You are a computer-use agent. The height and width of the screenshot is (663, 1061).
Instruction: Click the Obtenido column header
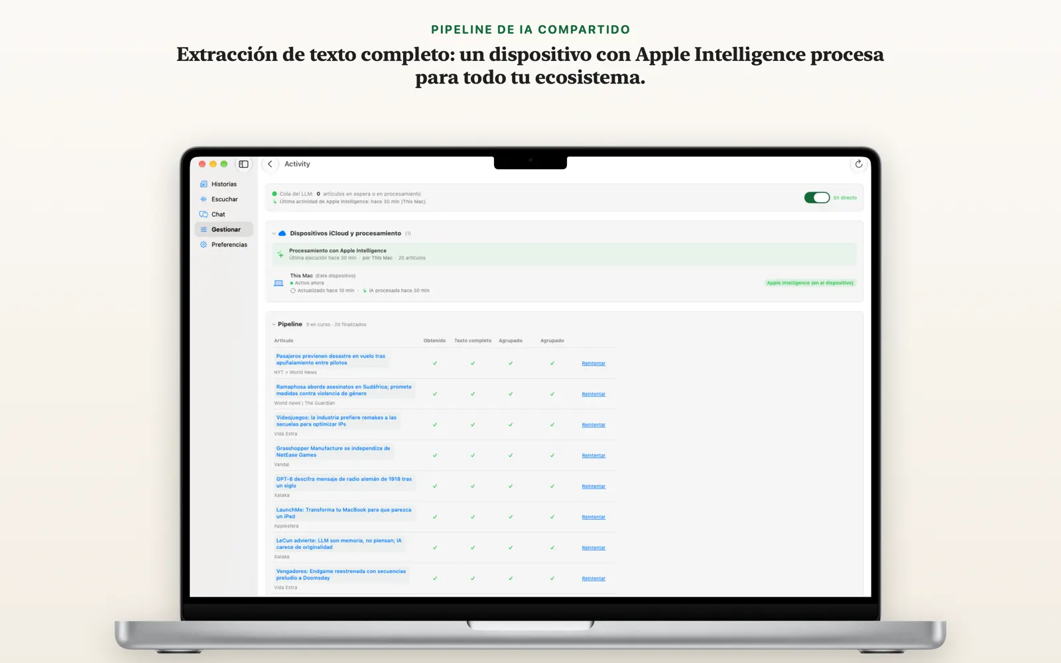(434, 341)
